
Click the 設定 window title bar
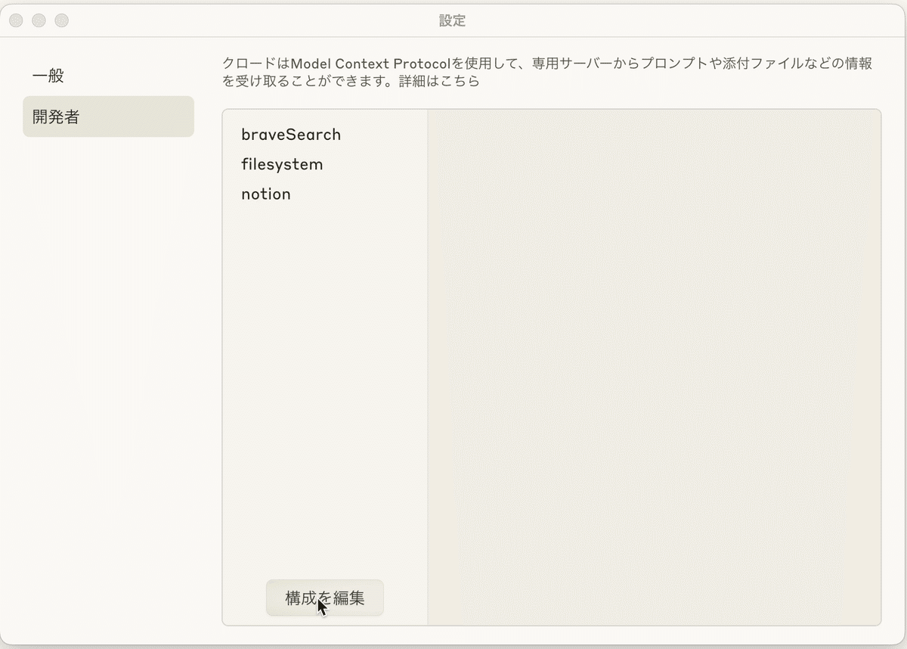(452, 20)
